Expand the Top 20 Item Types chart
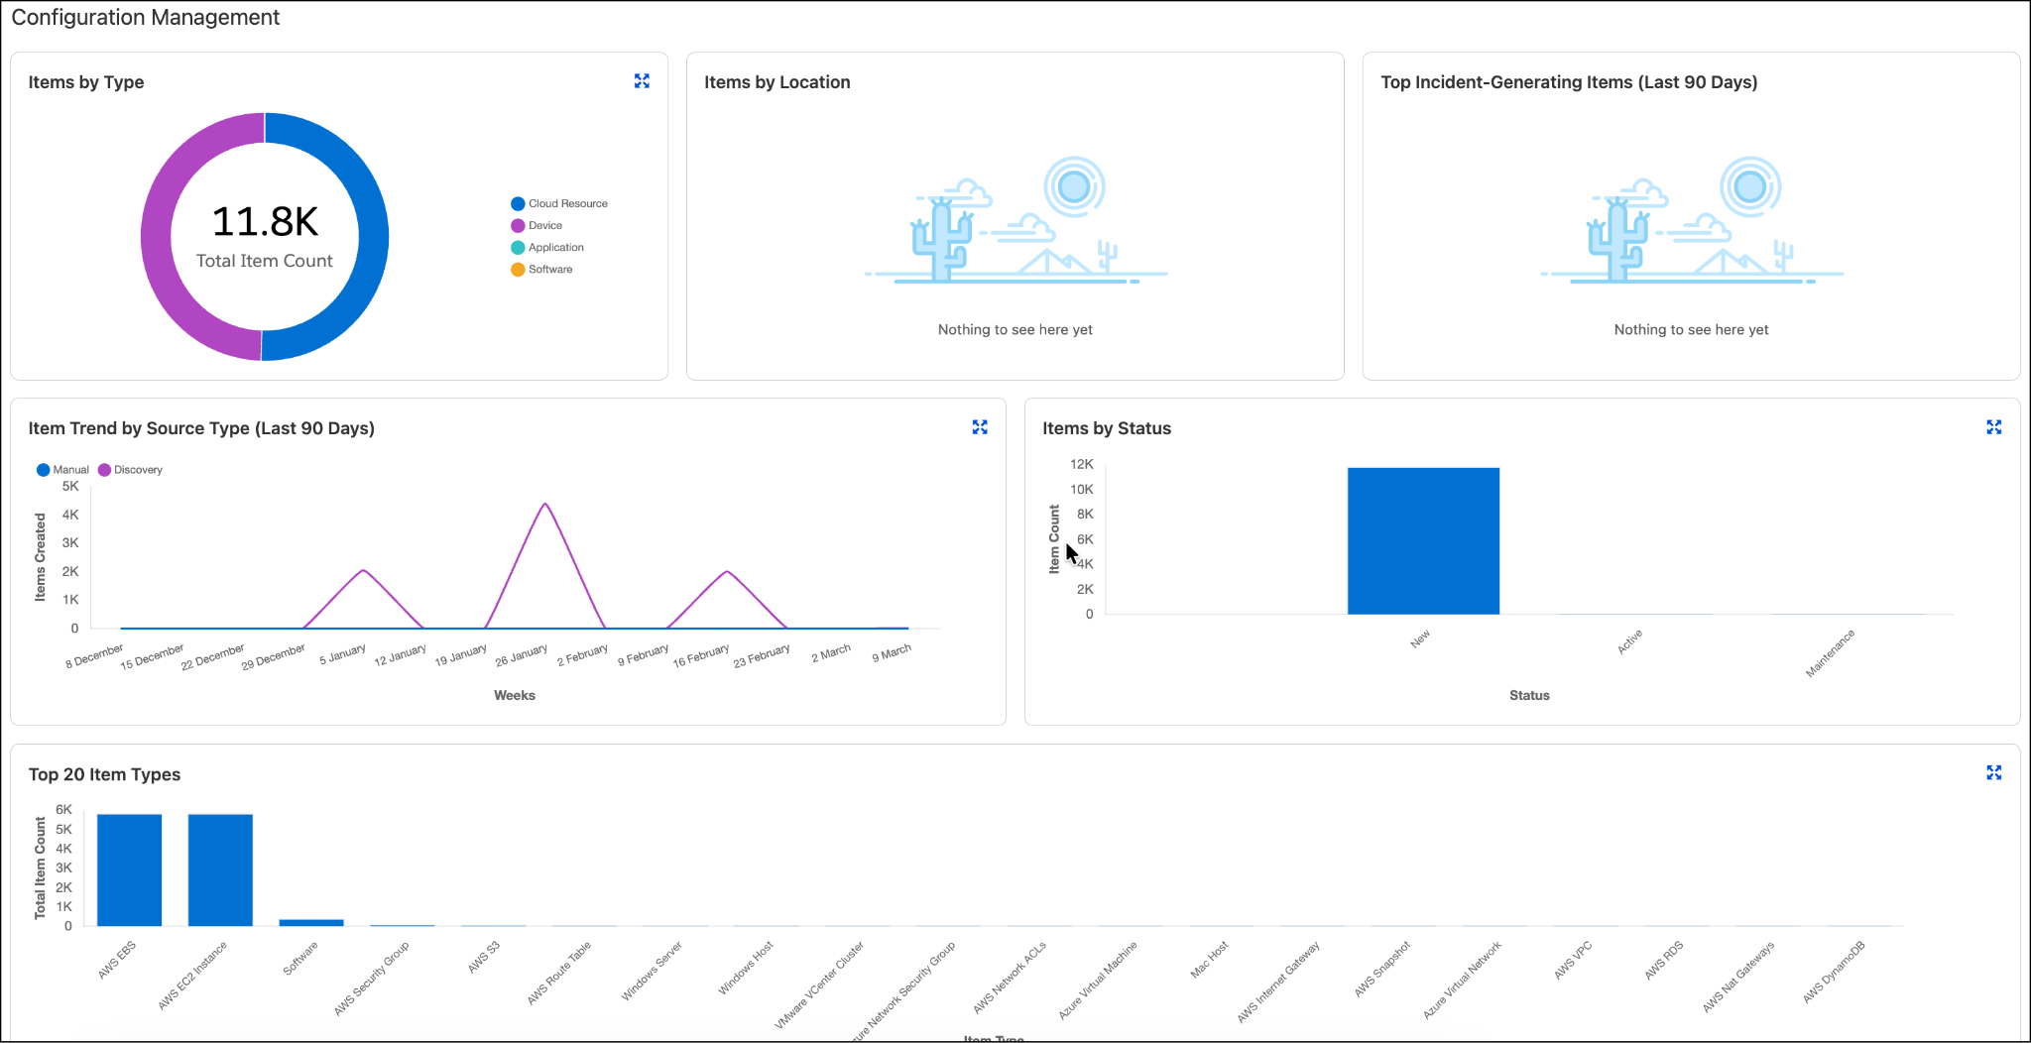 (1994, 773)
